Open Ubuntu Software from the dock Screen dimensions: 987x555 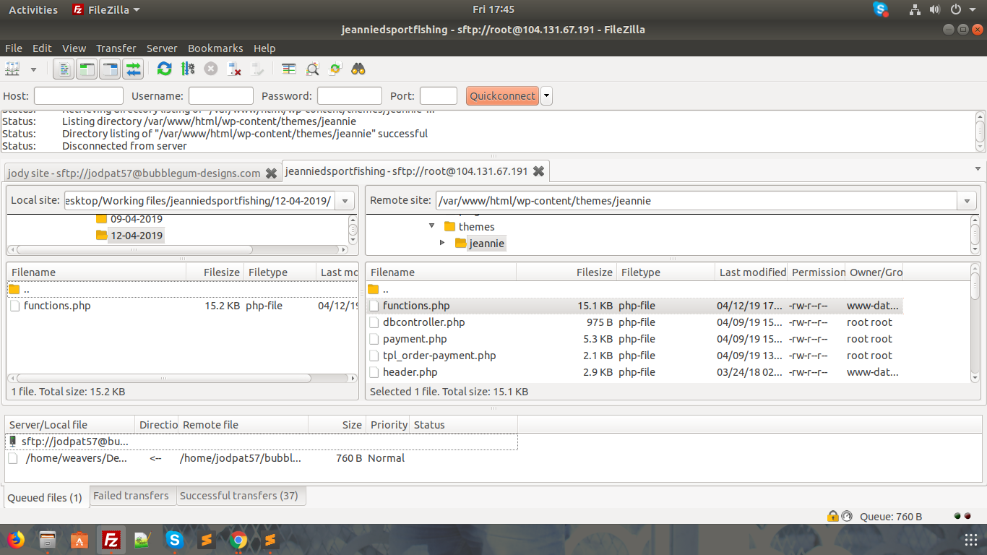point(79,540)
